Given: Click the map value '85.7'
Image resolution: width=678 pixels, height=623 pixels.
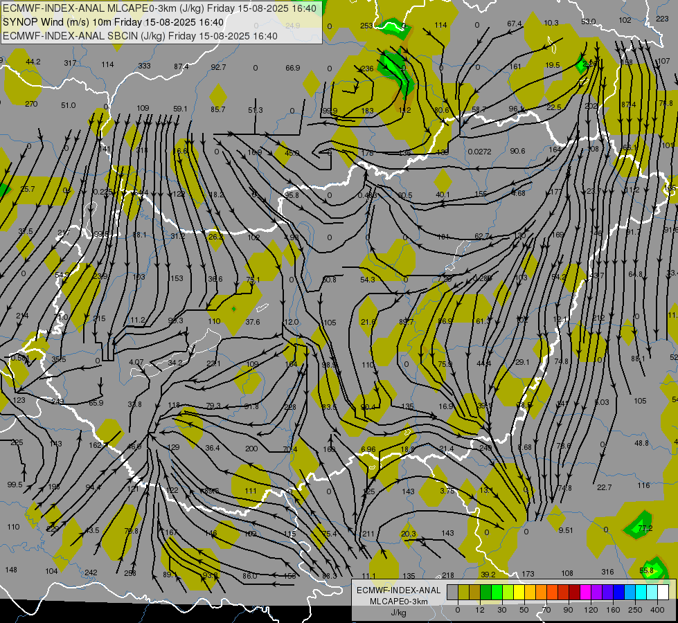Looking at the screenshot, I should click(218, 109).
